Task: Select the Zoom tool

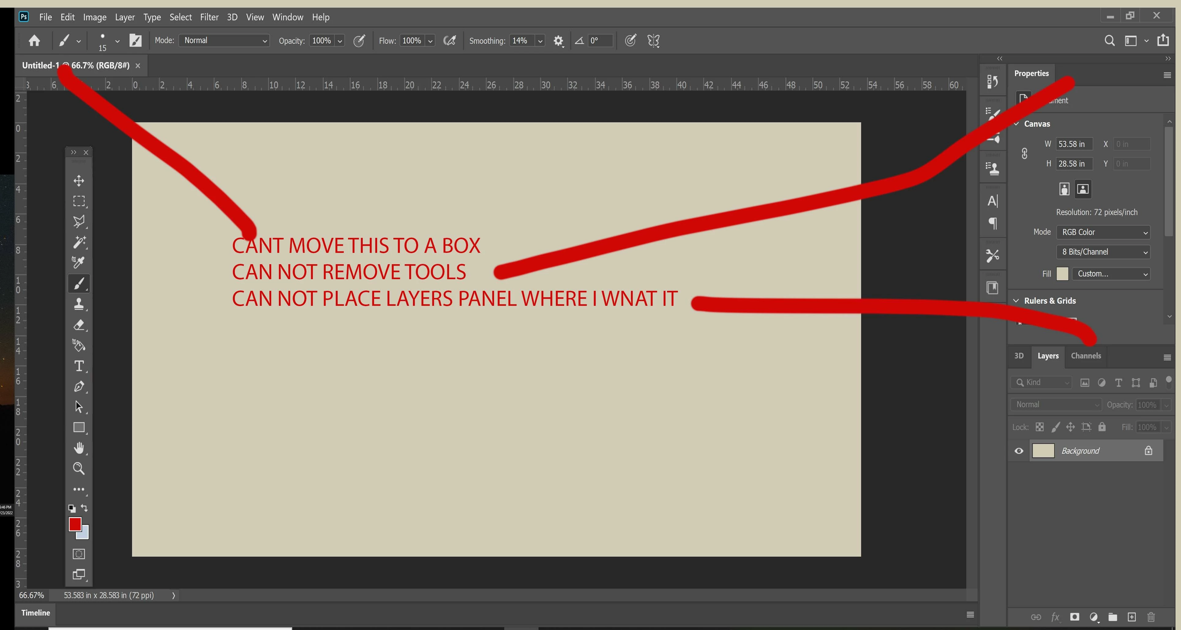Action: (79, 469)
